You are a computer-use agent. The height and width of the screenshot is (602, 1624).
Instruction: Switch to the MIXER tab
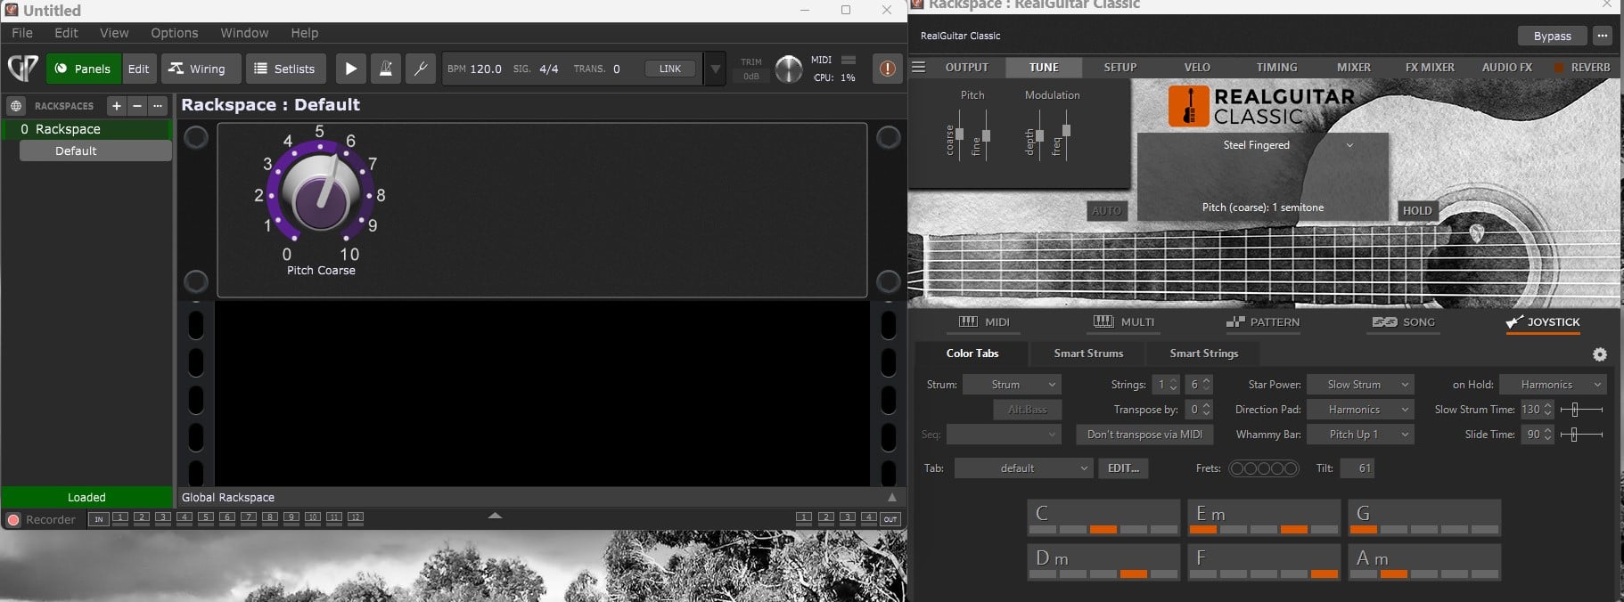pos(1353,67)
